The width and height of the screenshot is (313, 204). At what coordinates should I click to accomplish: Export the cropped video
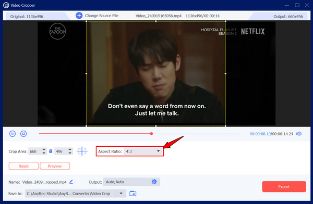[284, 187]
